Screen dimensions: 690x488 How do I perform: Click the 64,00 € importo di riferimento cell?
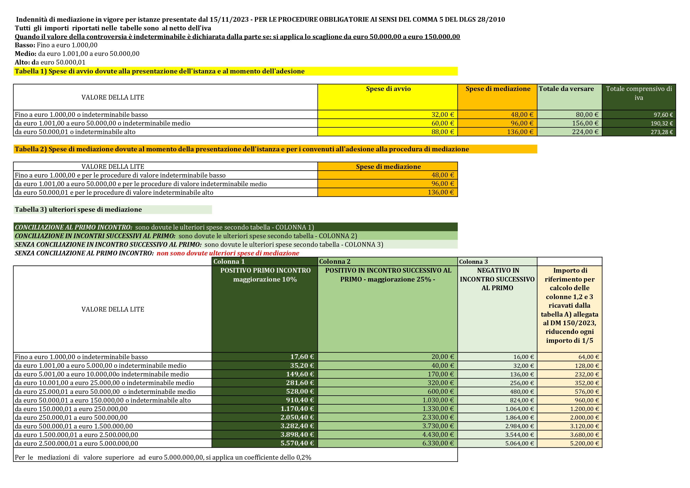coord(570,357)
